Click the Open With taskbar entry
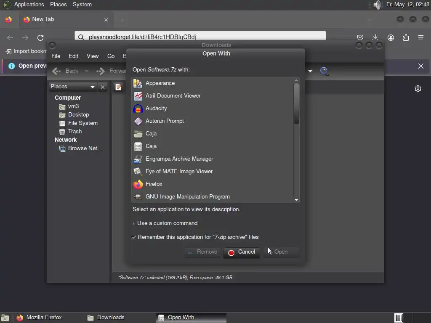The height and width of the screenshot is (323, 431). [x=192, y=318]
